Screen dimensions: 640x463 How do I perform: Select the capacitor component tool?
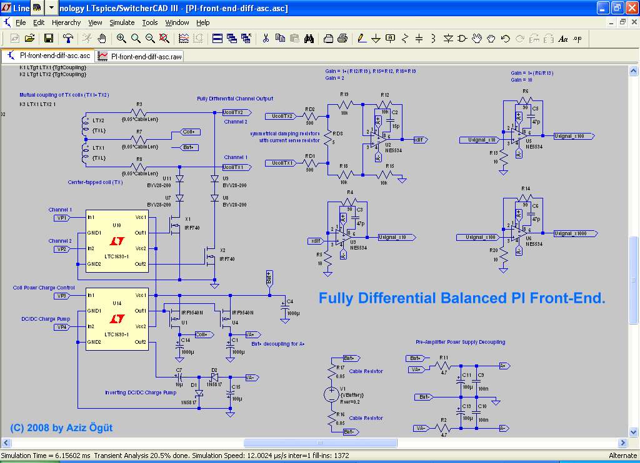[419, 39]
